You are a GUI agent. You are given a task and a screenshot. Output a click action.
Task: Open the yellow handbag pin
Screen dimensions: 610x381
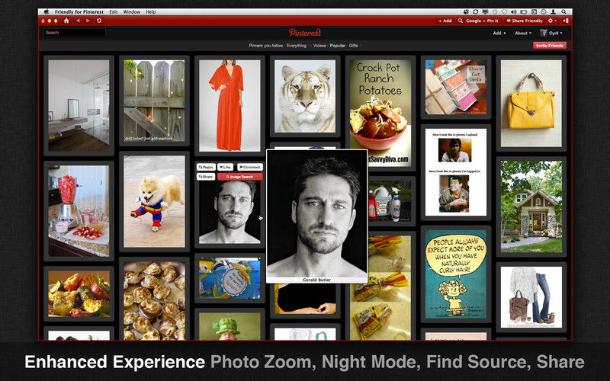pos(531,104)
